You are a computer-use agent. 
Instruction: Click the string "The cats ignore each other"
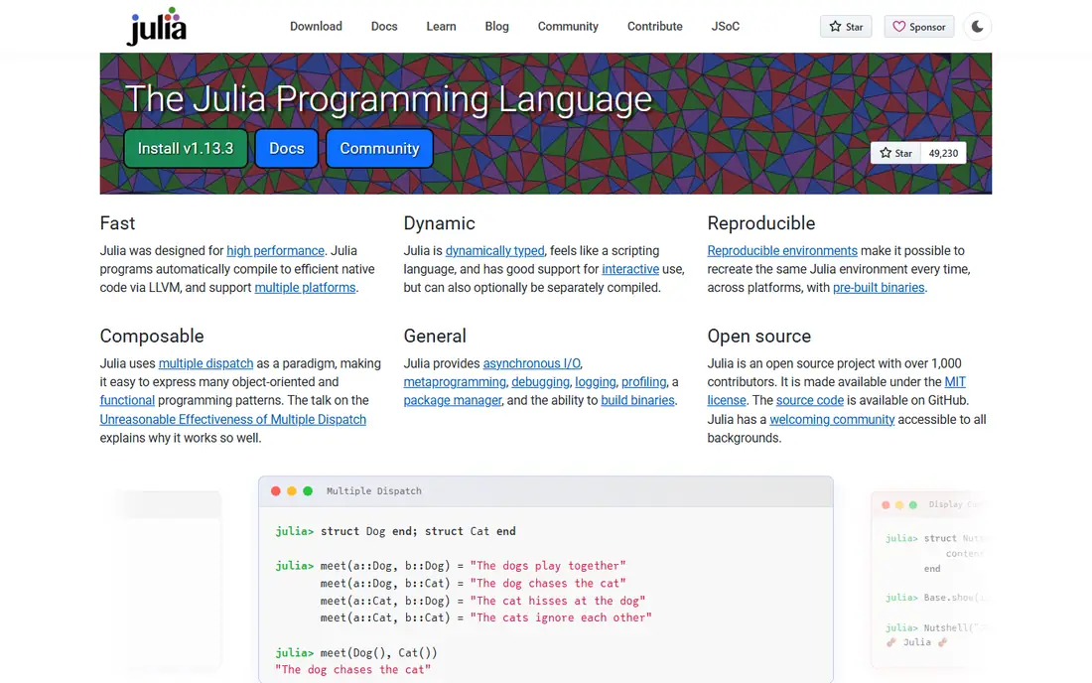pos(561,617)
